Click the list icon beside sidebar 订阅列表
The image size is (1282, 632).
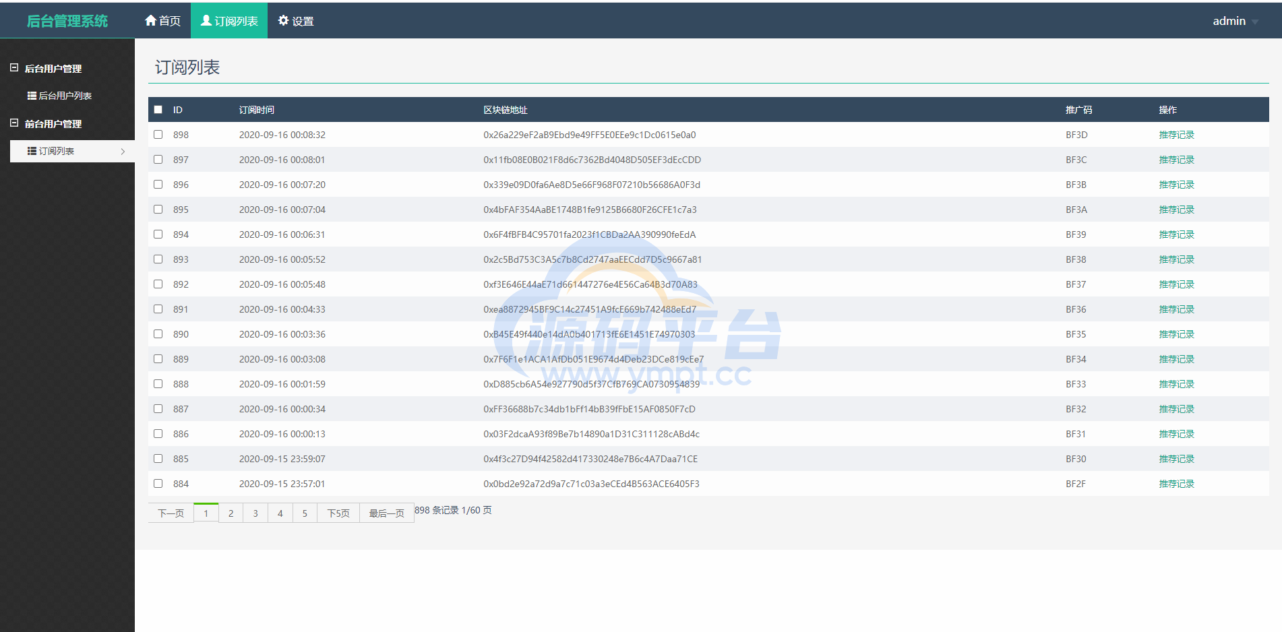point(32,151)
